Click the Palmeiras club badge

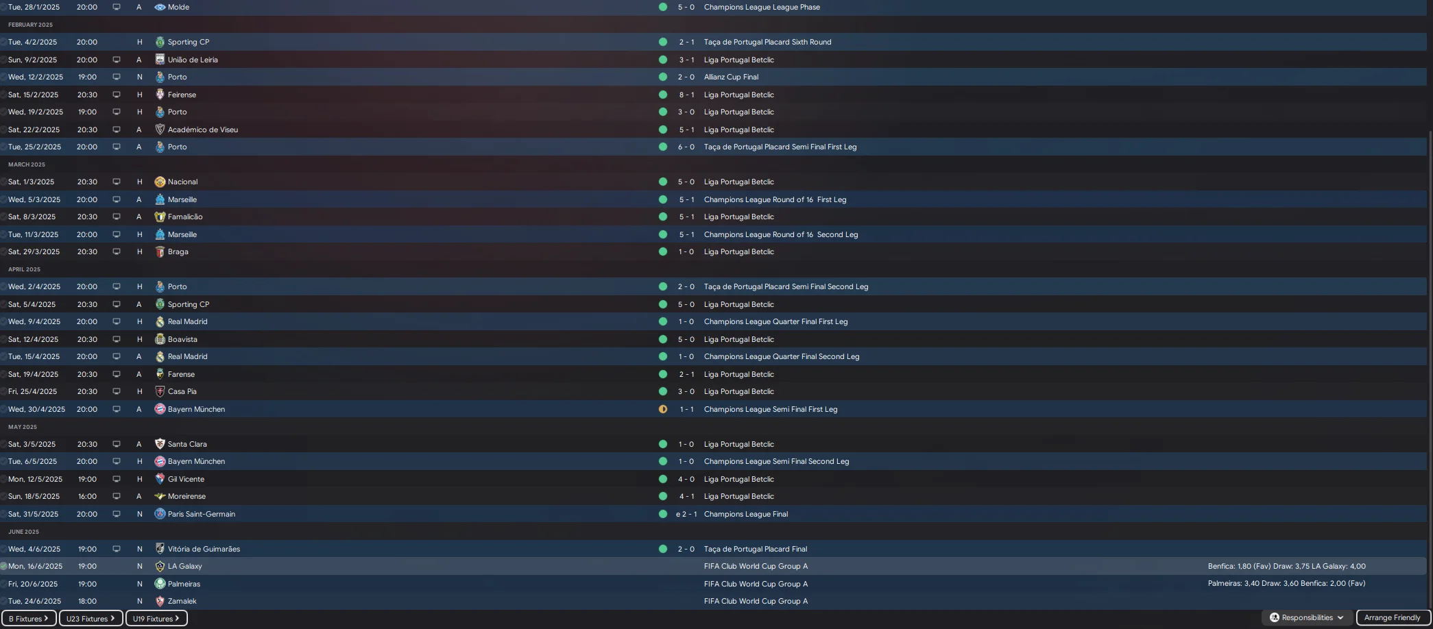(160, 584)
